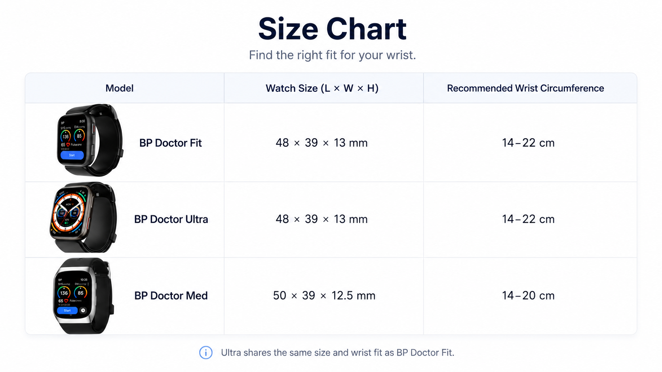Select the BP Doctor Med watch image
Screen dimensions: 662x372
[x=83, y=296]
